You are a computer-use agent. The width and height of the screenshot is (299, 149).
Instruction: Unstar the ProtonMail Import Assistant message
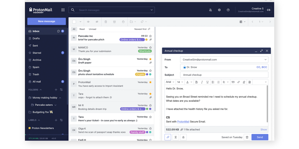pyautogui.click(x=150, y=82)
